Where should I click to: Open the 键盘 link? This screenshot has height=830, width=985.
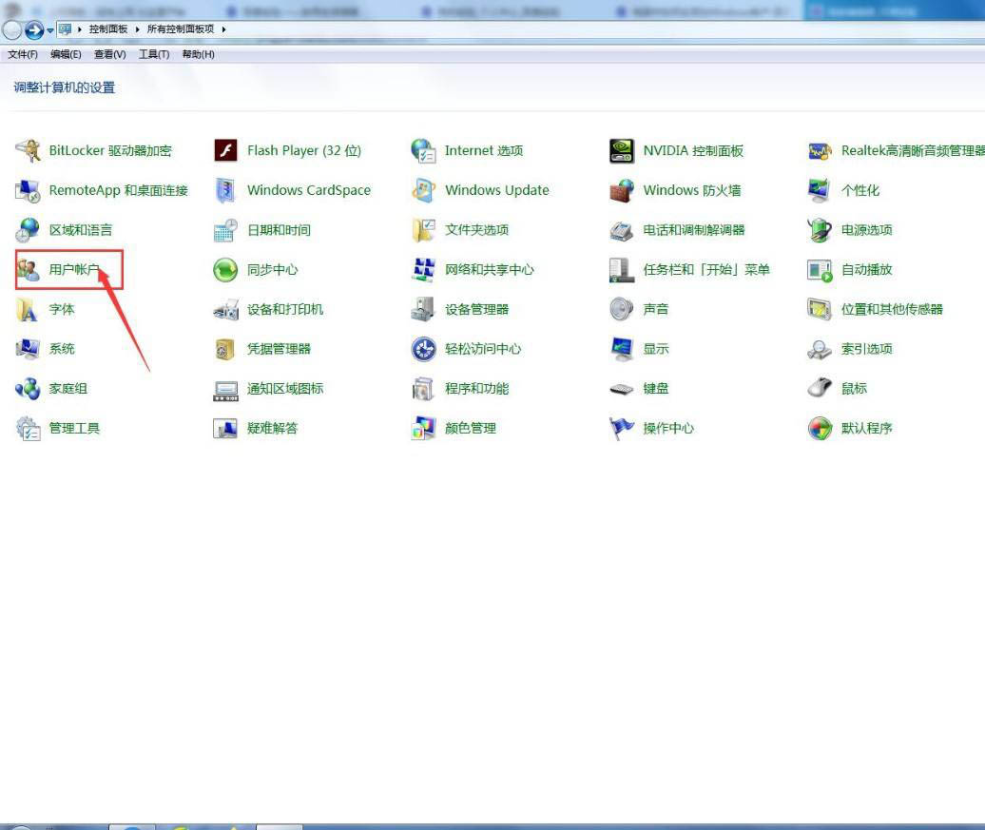656,388
